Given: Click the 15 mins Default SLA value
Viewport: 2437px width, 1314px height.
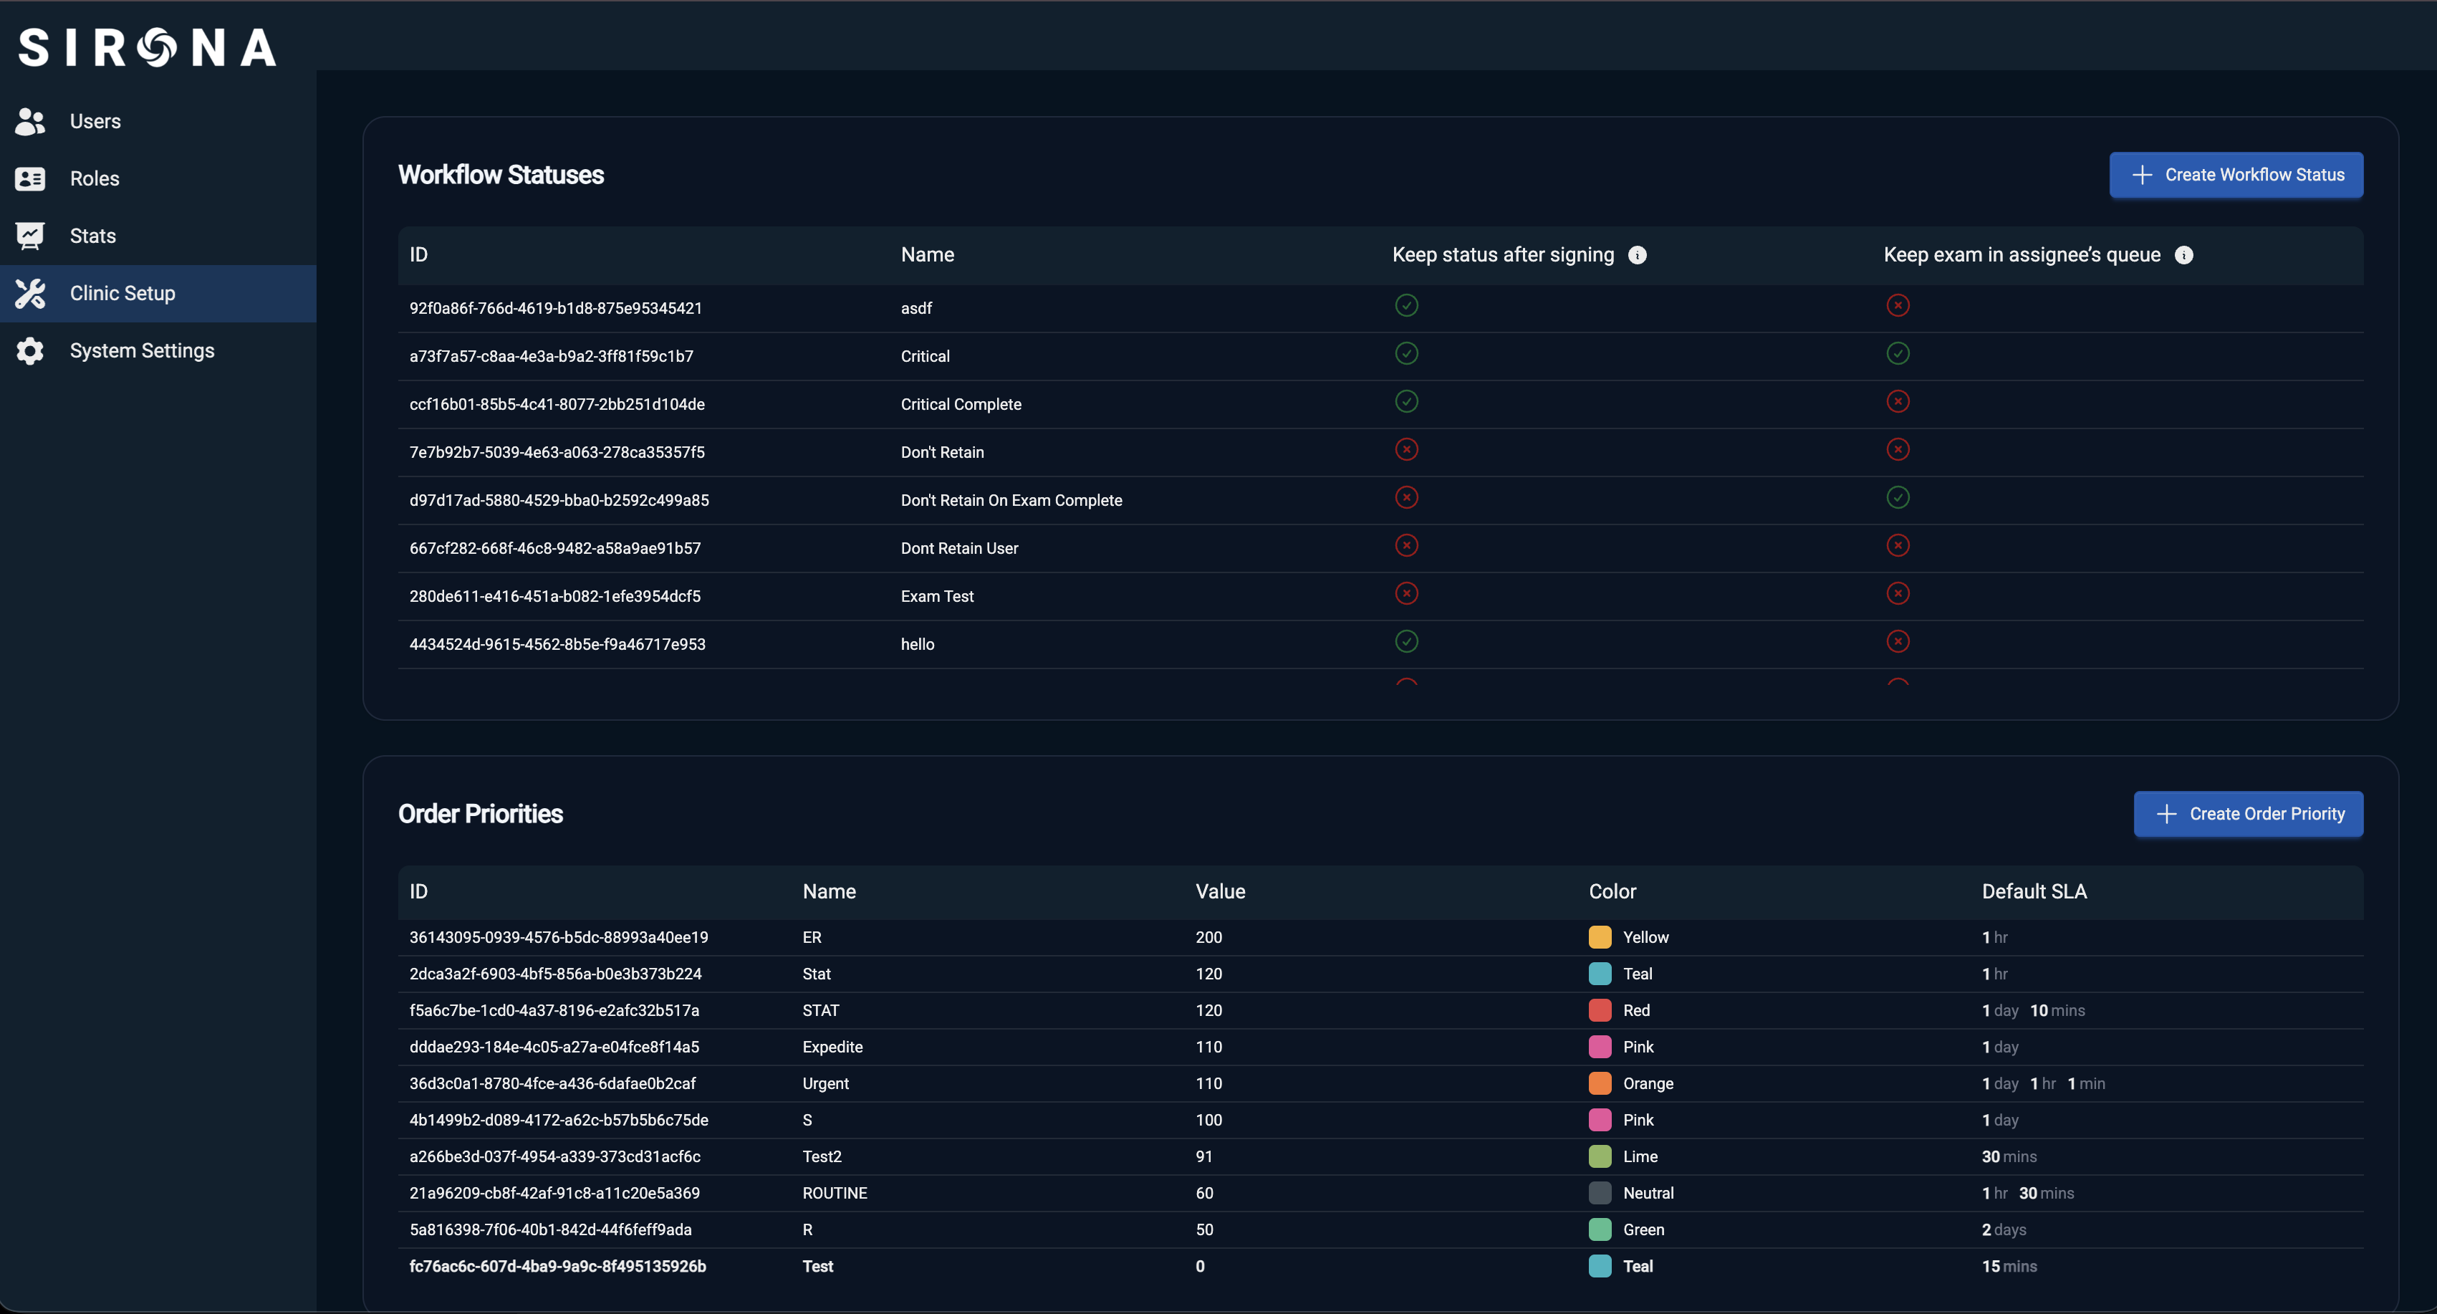Looking at the screenshot, I should [x=2009, y=1267].
